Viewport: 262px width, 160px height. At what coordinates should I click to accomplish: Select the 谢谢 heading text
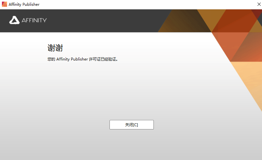55,48
